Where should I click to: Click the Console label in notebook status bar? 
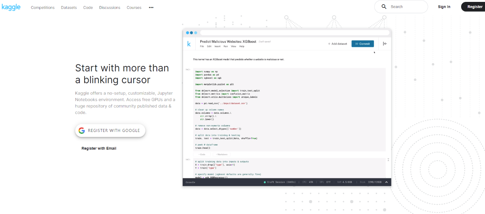click(x=190, y=182)
